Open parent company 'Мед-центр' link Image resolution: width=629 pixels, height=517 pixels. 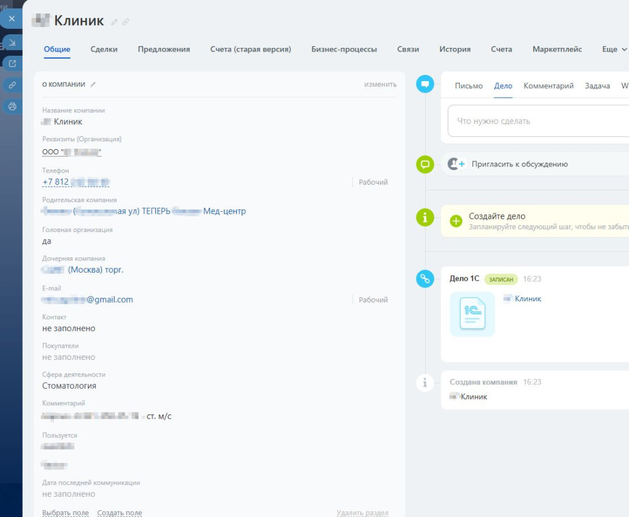144,211
